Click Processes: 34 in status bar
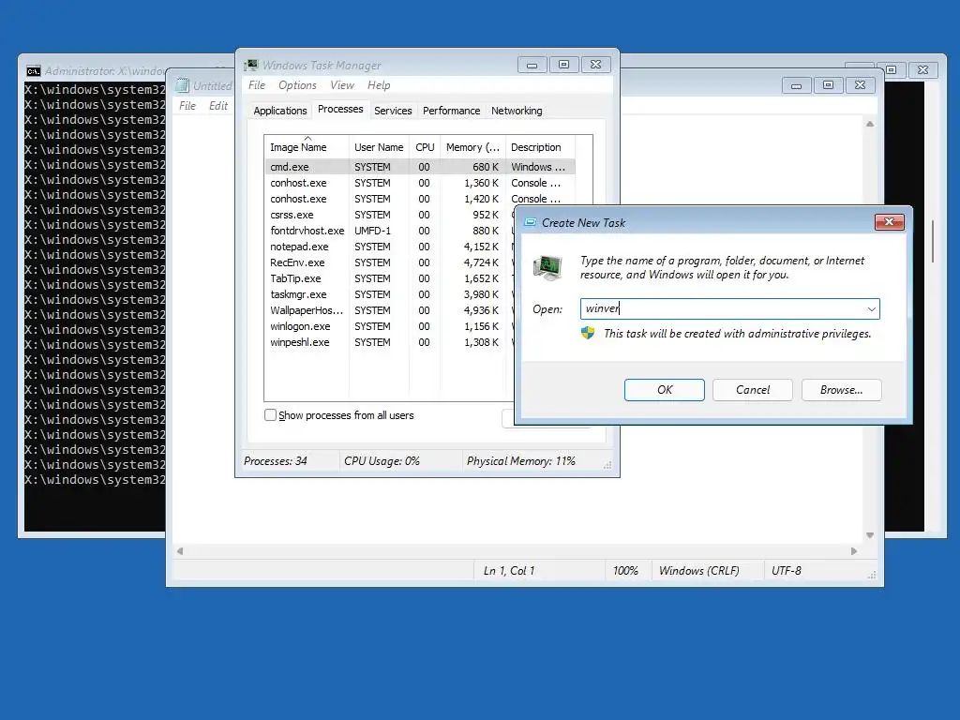This screenshot has width=960, height=720. [x=276, y=461]
